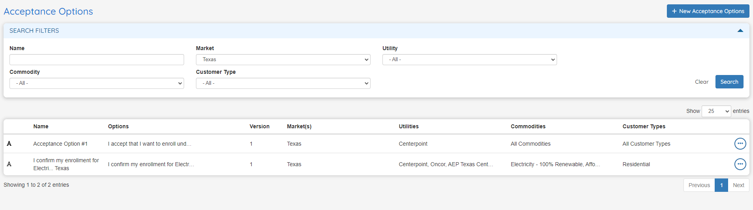Viewport: 753px width, 210px height.
Task: Click 'Centerpoint, Oncor, AEP Texas Cent…' cell
Action: pyautogui.click(x=446, y=164)
